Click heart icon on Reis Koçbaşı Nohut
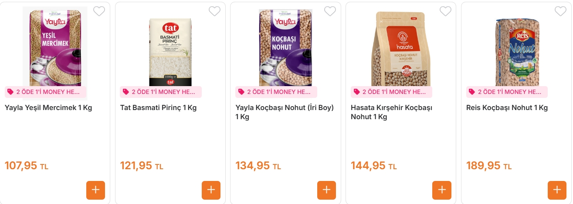The height and width of the screenshot is (204, 573). click(560, 11)
